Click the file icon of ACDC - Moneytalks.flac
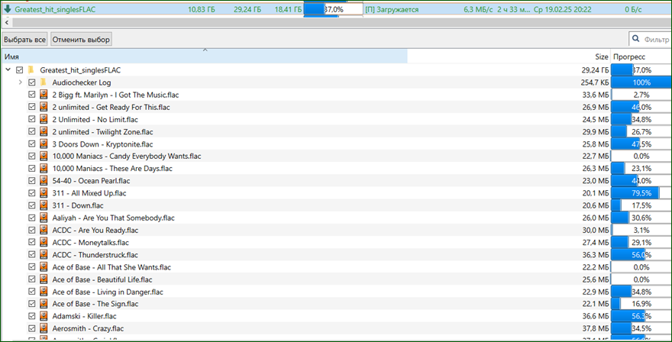 (x=44, y=243)
